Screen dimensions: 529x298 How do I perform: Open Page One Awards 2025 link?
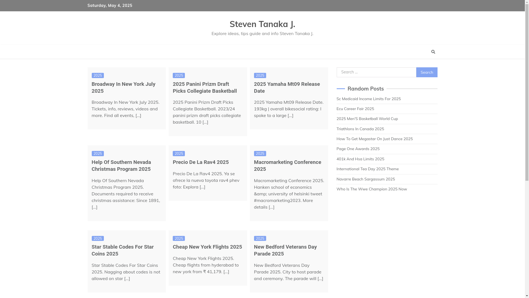358,149
